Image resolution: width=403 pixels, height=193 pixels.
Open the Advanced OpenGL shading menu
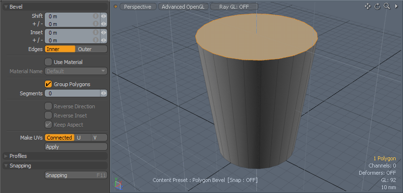[x=183, y=7]
